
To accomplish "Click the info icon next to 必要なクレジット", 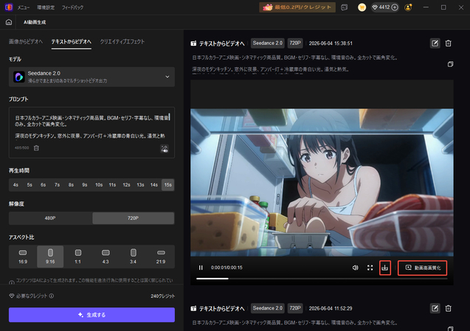I will (x=52, y=296).
